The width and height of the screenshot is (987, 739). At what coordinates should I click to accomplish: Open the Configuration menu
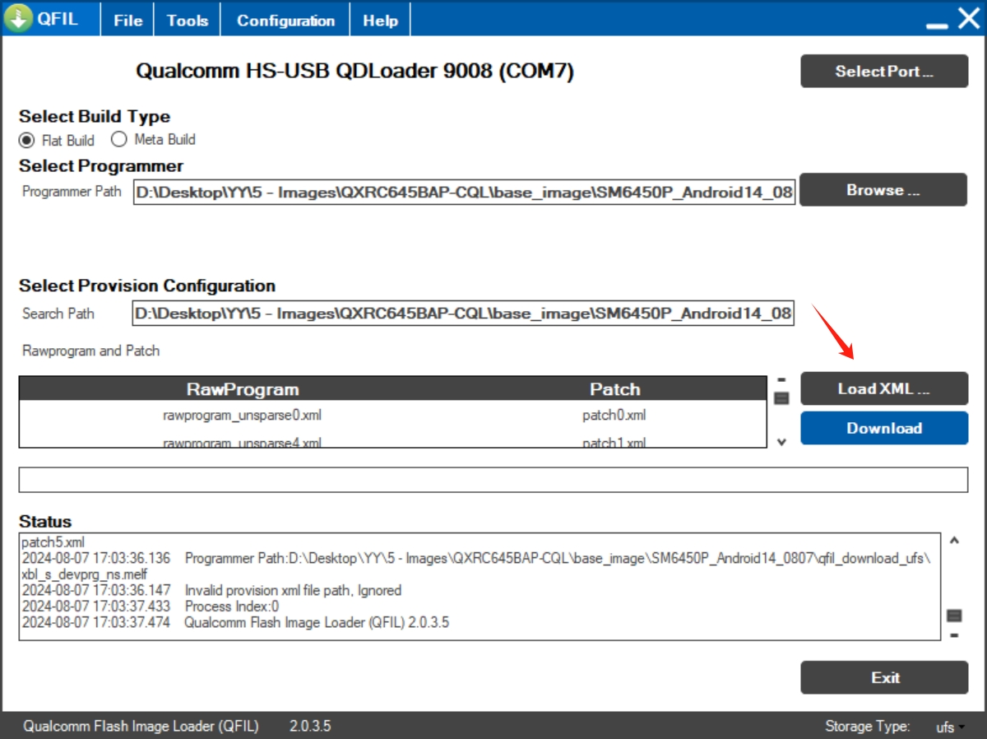tap(285, 21)
